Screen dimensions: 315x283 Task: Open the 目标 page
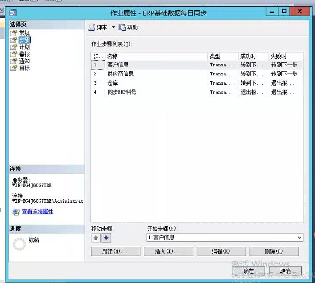click(24, 68)
